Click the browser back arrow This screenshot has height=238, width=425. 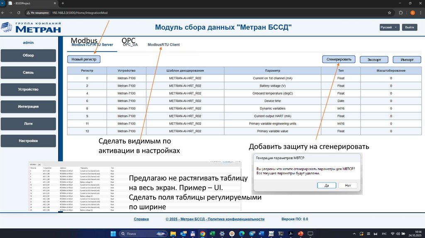3,13
